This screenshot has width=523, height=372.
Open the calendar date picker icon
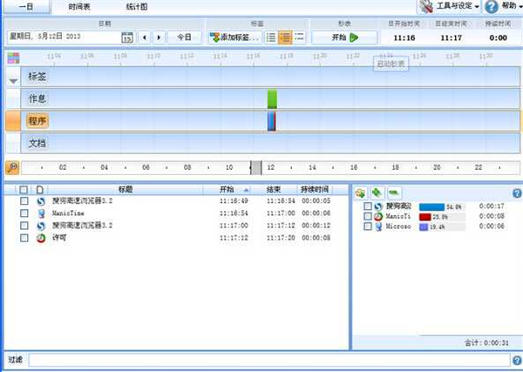(127, 37)
